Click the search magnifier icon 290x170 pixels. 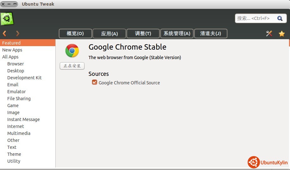coord(280,19)
